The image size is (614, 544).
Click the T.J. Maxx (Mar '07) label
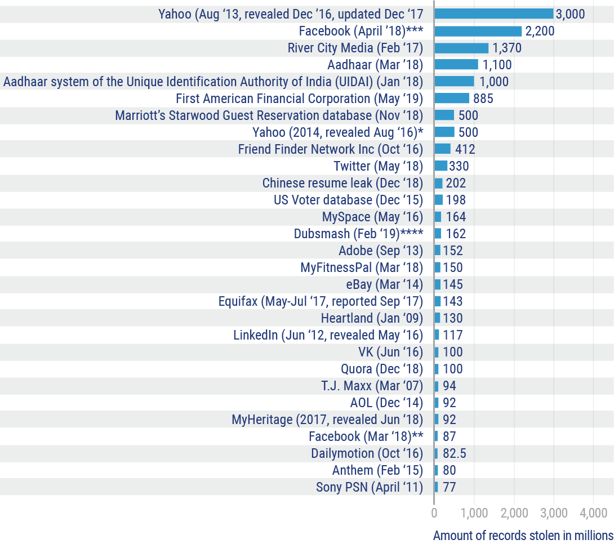(372, 386)
